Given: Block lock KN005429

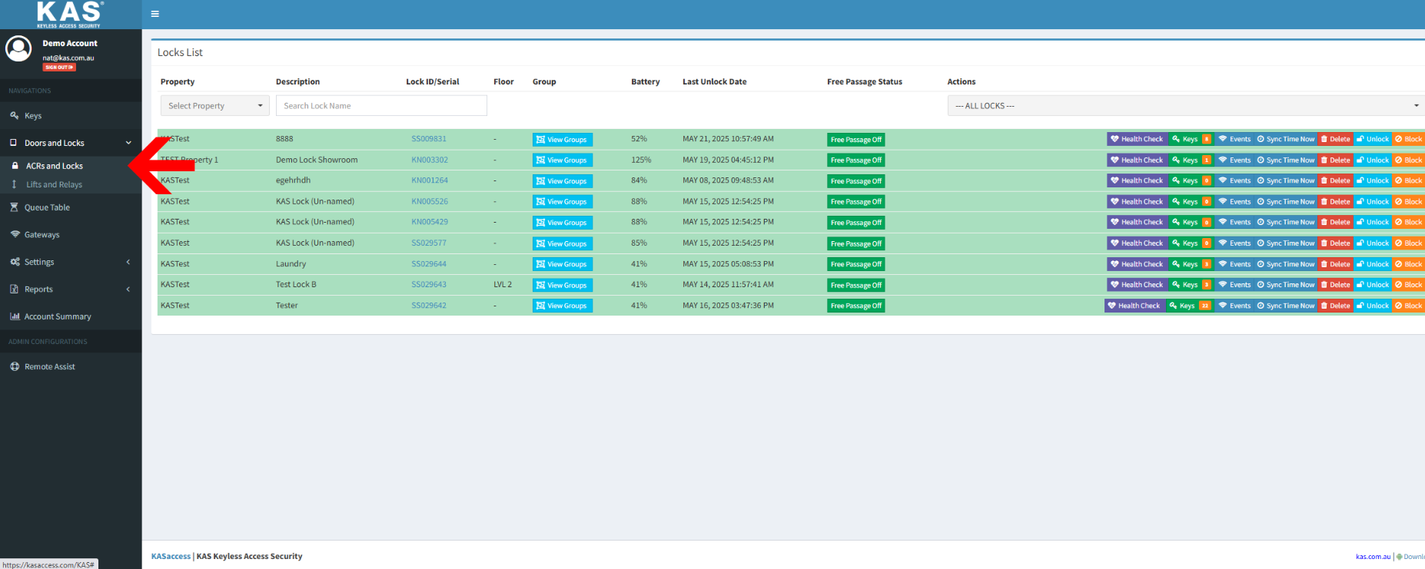Looking at the screenshot, I should (1409, 222).
